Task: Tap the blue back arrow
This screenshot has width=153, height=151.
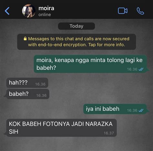Action: 7,11
